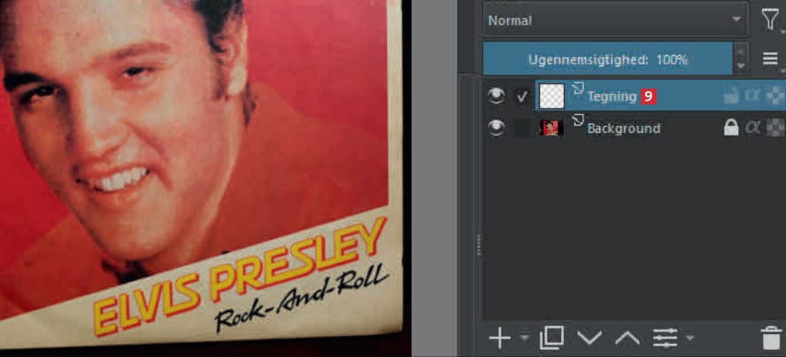
Task: Select the Background layer row
Action: tap(636, 128)
